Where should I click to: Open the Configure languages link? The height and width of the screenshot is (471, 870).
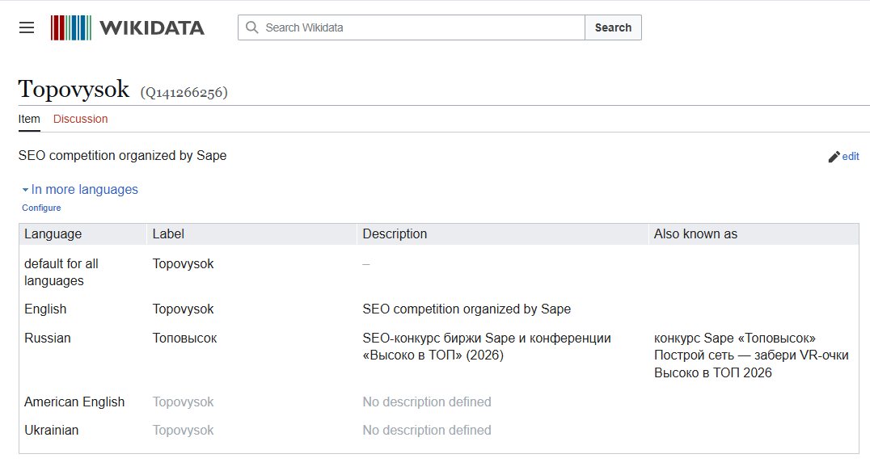(x=41, y=208)
